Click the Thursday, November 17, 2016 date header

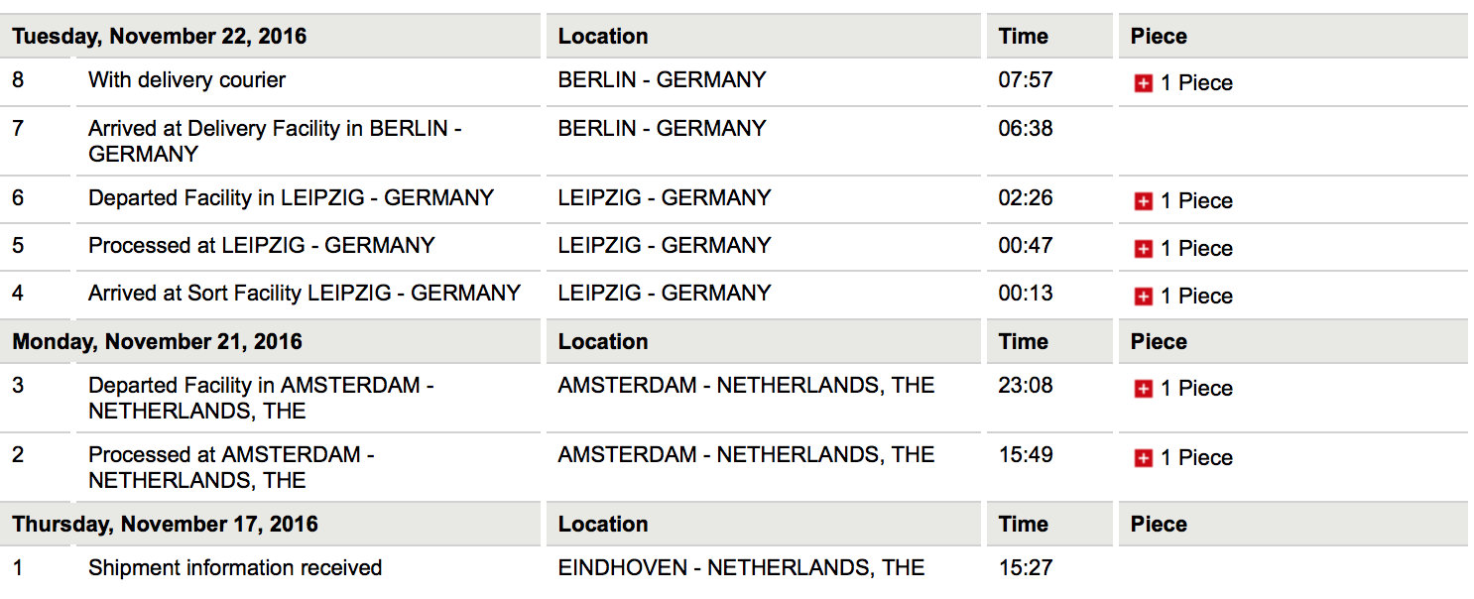pyautogui.click(x=165, y=525)
